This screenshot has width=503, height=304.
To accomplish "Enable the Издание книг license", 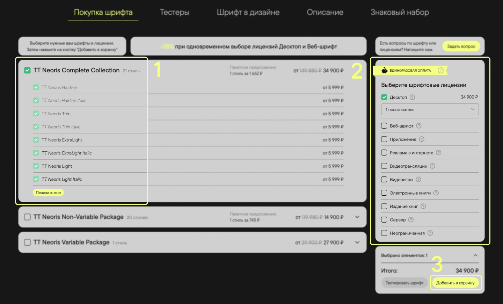I will pos(384,206).
